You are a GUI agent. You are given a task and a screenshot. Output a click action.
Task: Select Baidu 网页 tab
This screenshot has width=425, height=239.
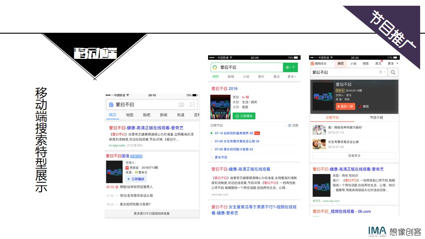[112, 115]
